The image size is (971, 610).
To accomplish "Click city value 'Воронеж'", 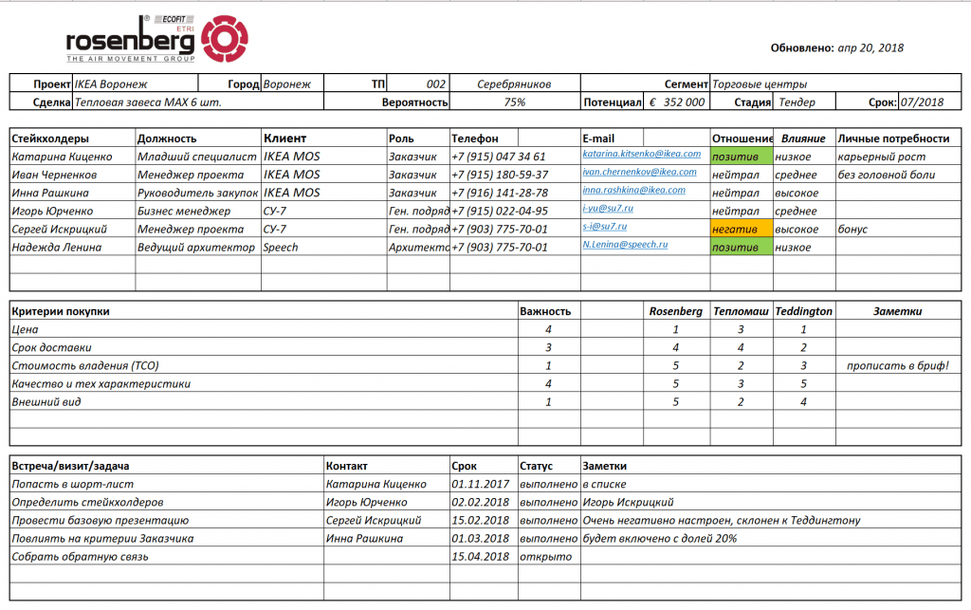I will (286, 83).
